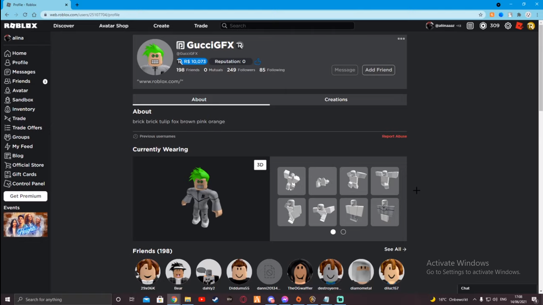Click the Report Abuse link

click(394, 136)
